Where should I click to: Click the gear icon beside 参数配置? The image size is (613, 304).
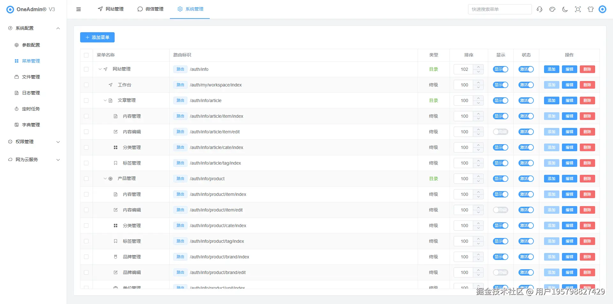(17, 45)
